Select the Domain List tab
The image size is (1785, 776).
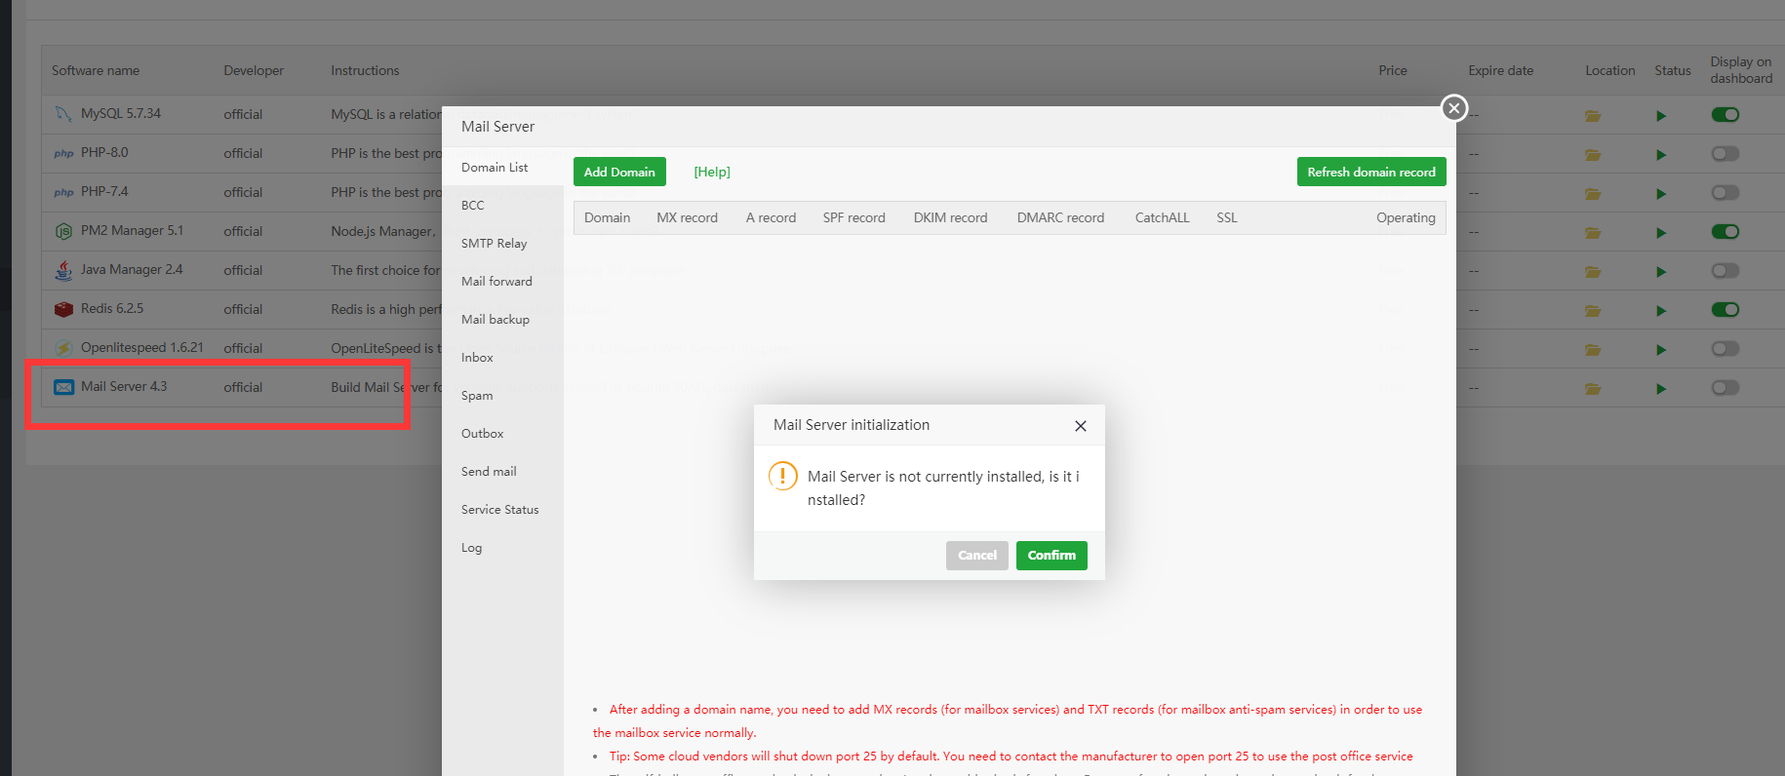pos(502,167)
